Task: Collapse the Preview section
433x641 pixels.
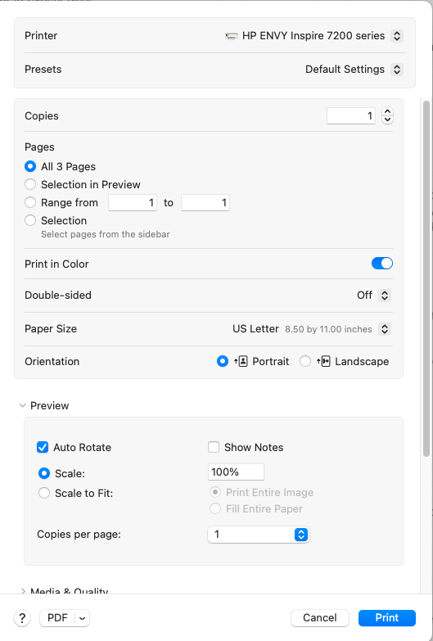Action: click(x=23, y=405)
